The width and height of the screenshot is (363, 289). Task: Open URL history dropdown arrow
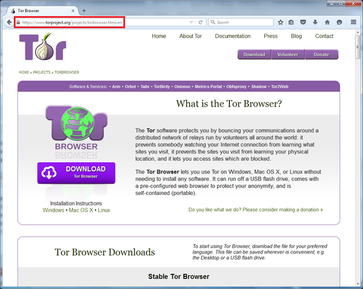click(x=191, y=22)
